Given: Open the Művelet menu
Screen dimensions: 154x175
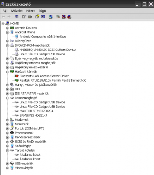Looking at the screenshot, I should (17, 11).
